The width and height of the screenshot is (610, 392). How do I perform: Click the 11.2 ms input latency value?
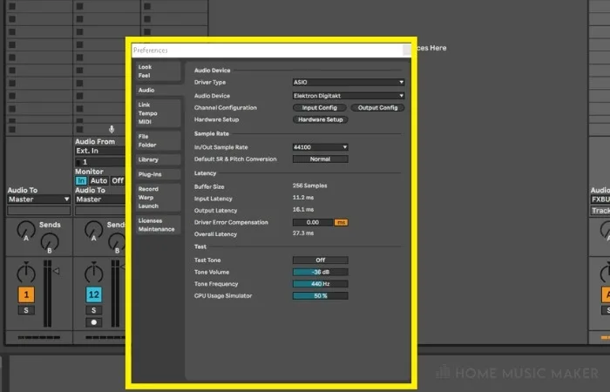coord(303,198)
